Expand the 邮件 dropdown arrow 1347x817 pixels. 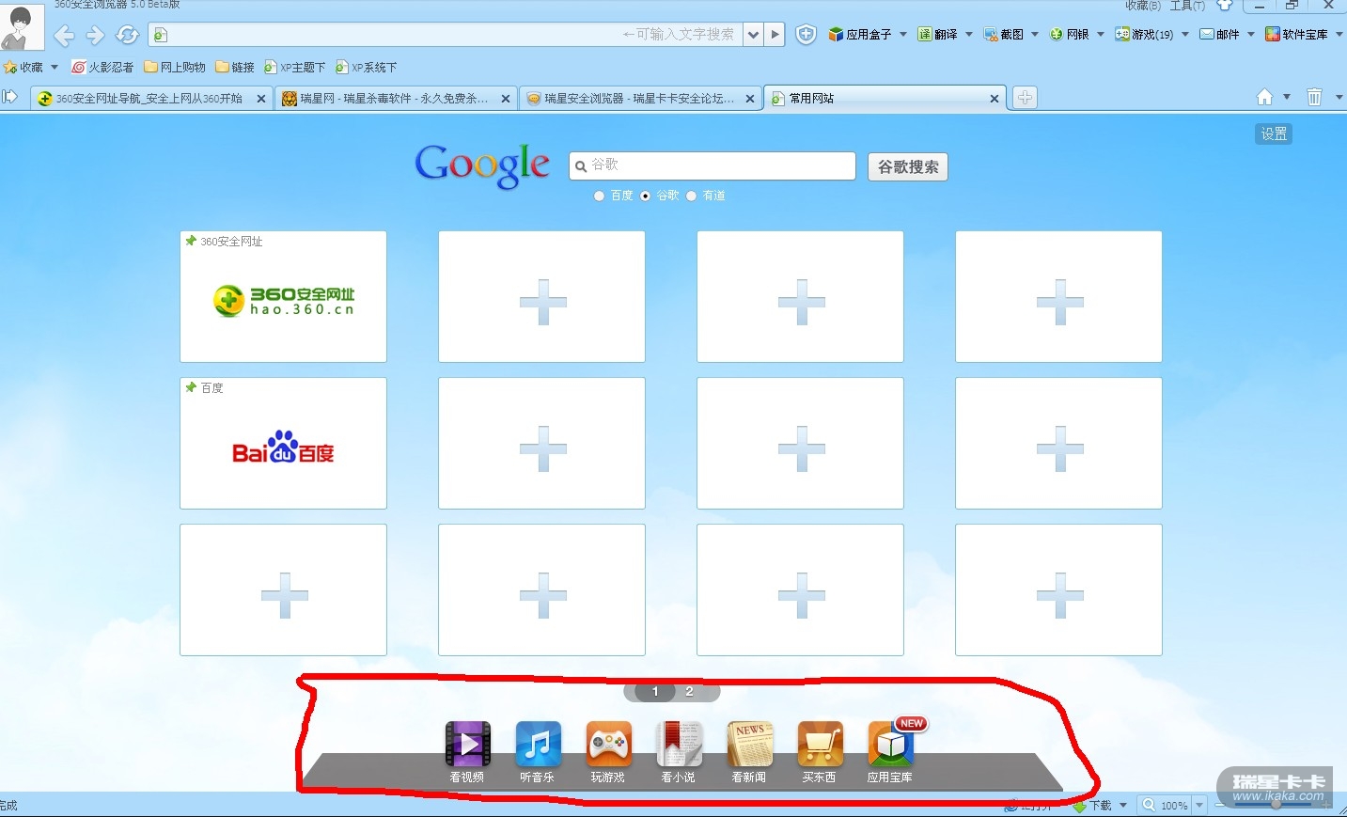tap(1251, 35)
